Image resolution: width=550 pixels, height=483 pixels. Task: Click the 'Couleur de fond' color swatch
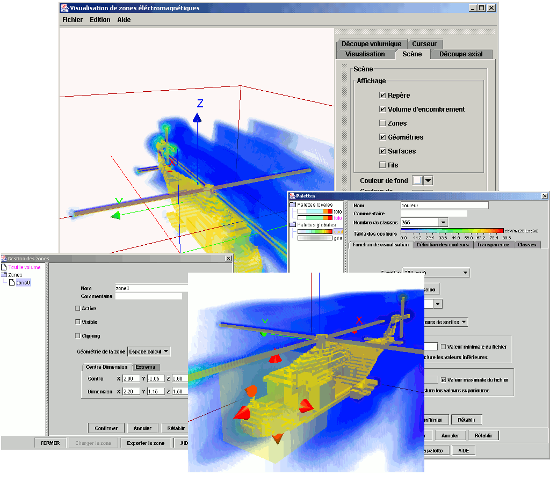(417, 181)
